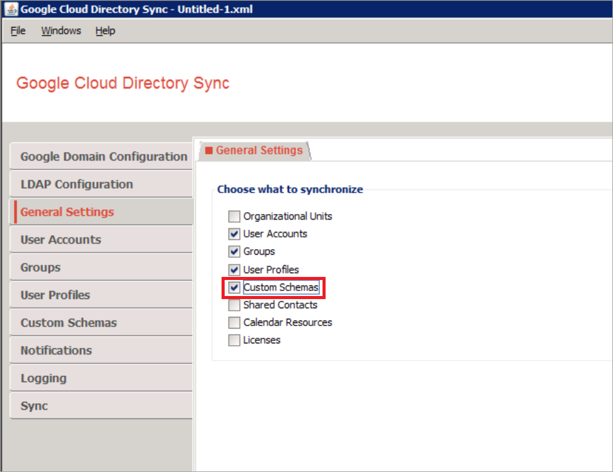Check the Calendar Resources checkbox
Viewport: 613px width, 472px height.
point(234,322)
